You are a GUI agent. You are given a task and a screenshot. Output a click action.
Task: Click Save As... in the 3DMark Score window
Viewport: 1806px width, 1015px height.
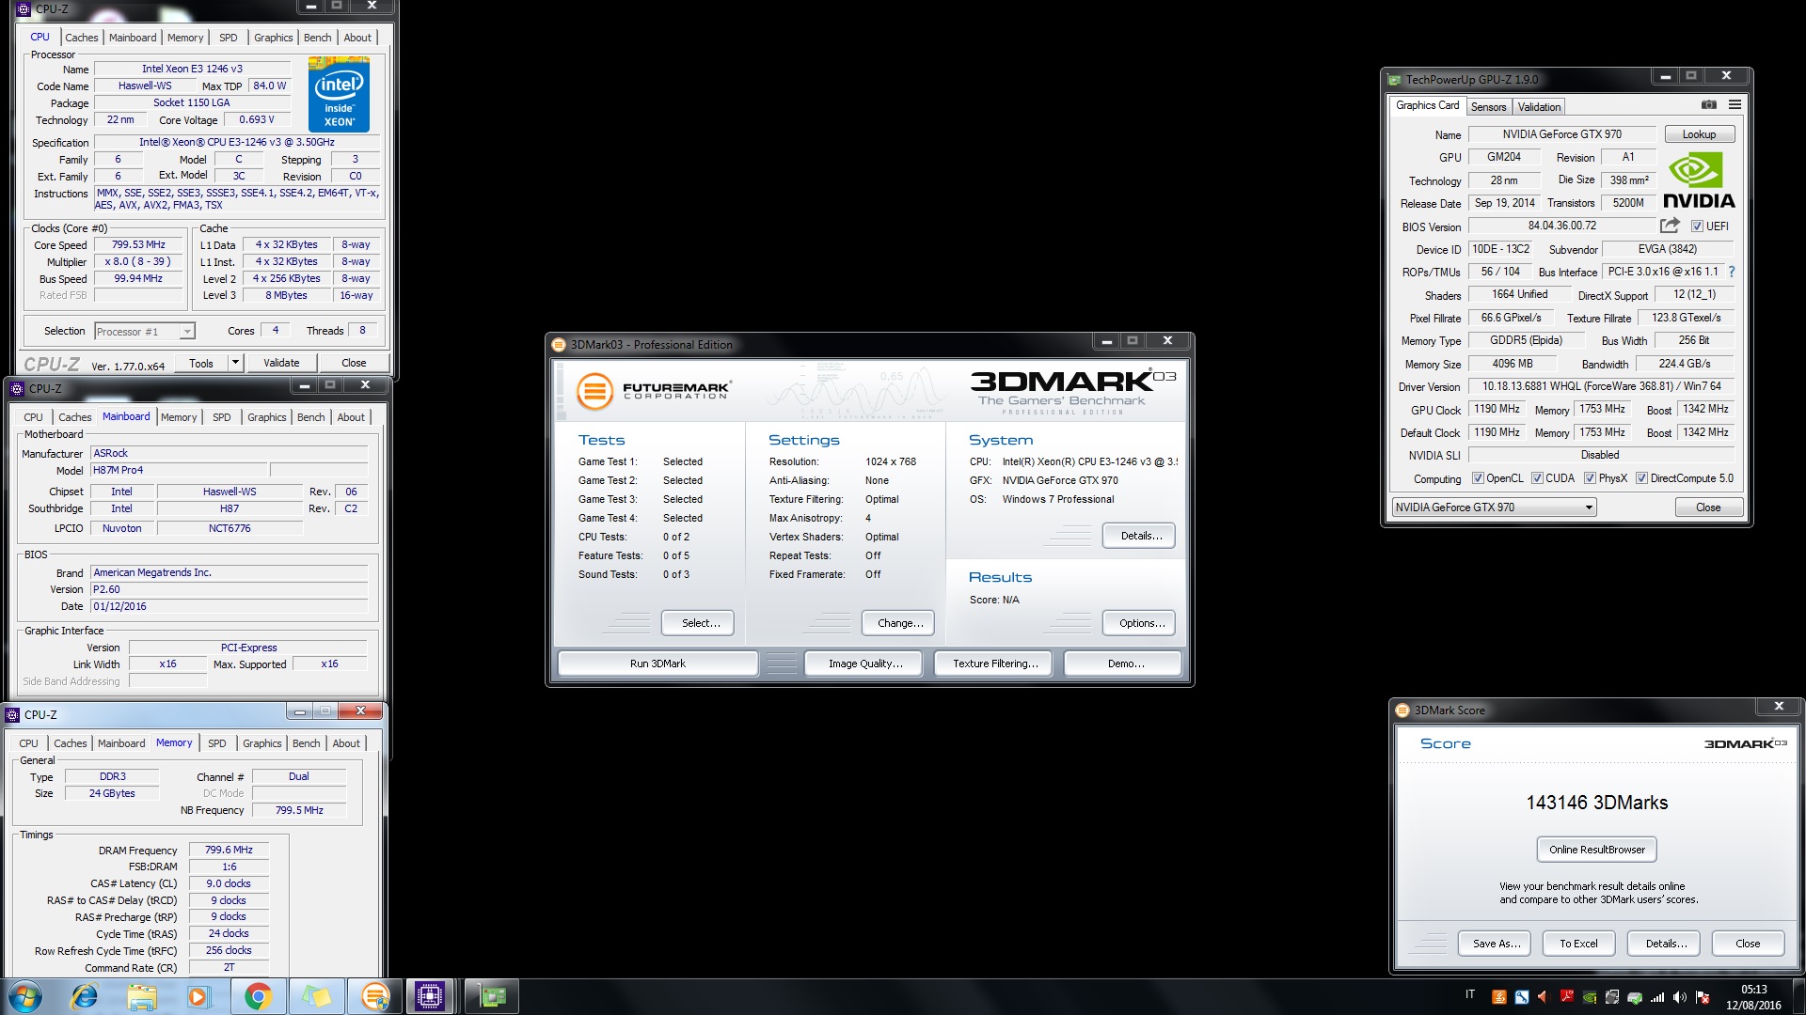(x=1496, y=944)
